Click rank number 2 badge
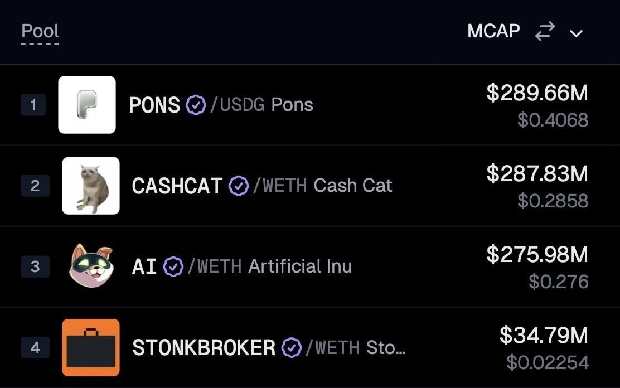The width and height of the screenshot is (620, 388). pos(35,186)
